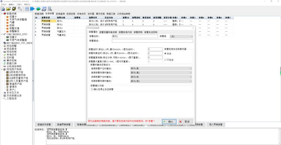The image size is (281, 145).
Task: Open 高限报警恢复时触发 dropdown
Action: click(x=161, y=73)
